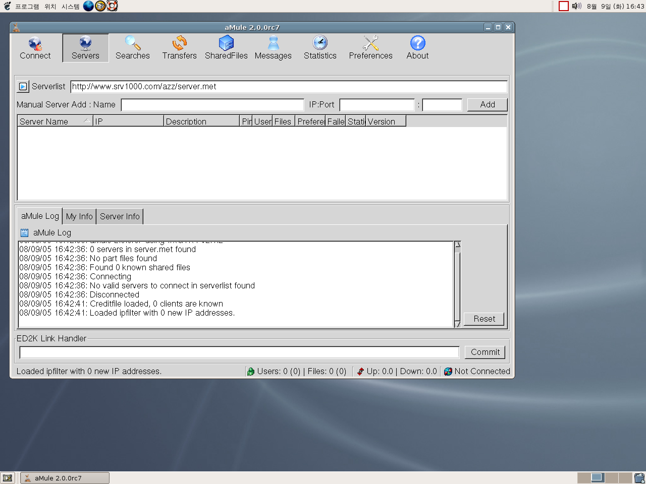Click the GNOME foot menu icon
The height and width of the screenshot is (484, 646).
pos(7,6)
